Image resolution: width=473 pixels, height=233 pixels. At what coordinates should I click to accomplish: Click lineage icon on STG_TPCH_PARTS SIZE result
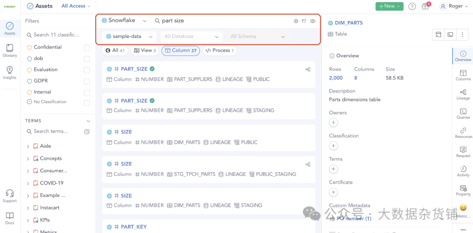click(308, 164)
